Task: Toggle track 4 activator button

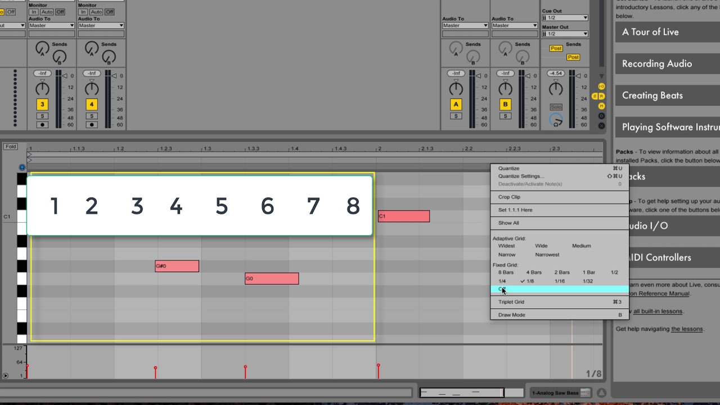Action: 92,105
